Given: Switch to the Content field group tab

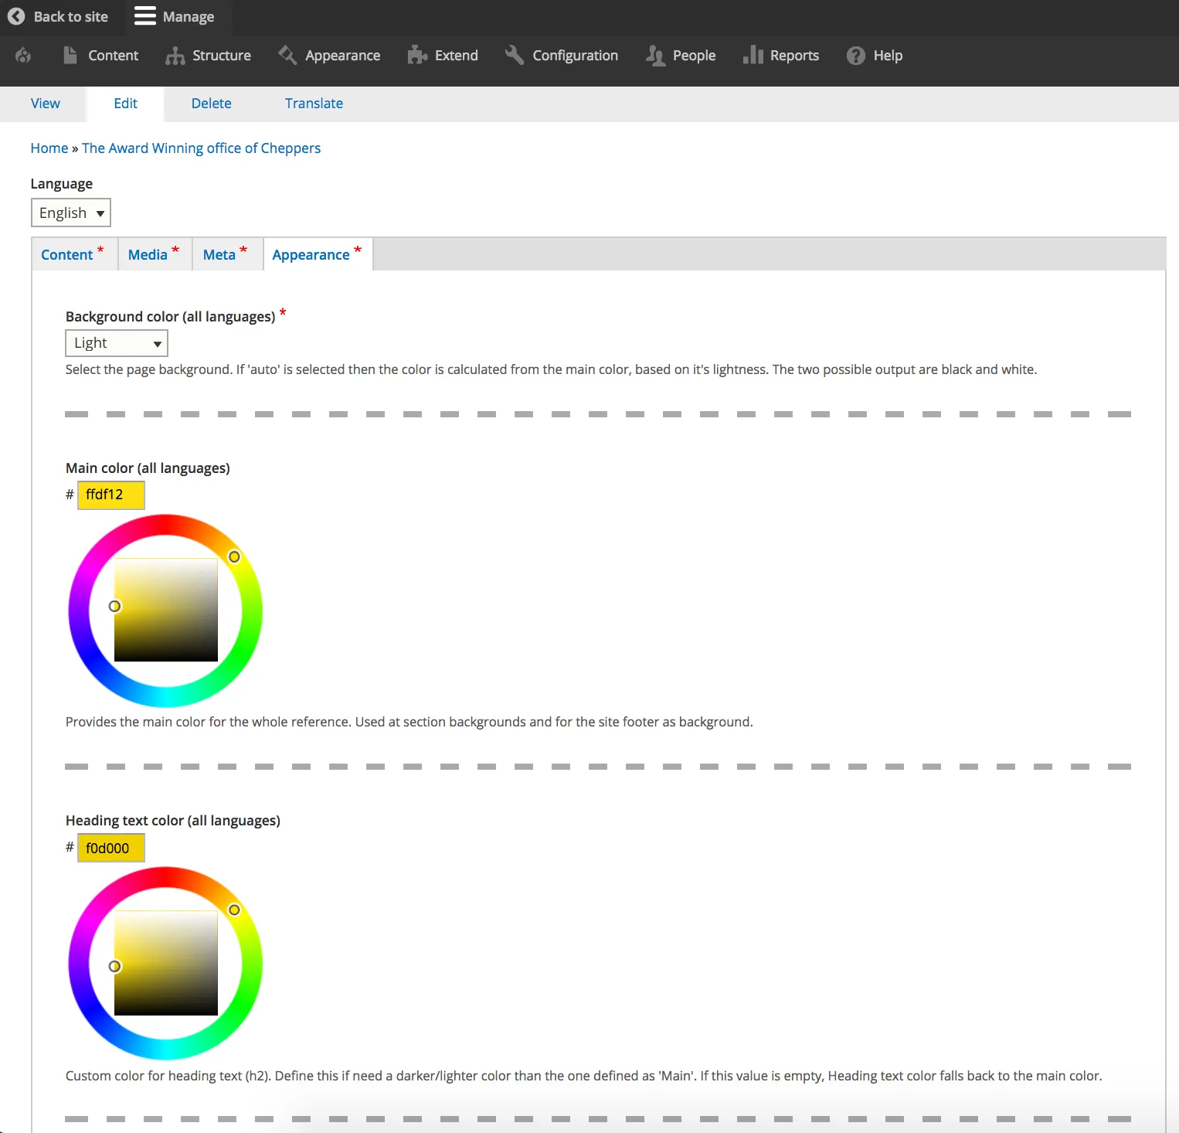Looking at the screenshot, I should point(74,254).
